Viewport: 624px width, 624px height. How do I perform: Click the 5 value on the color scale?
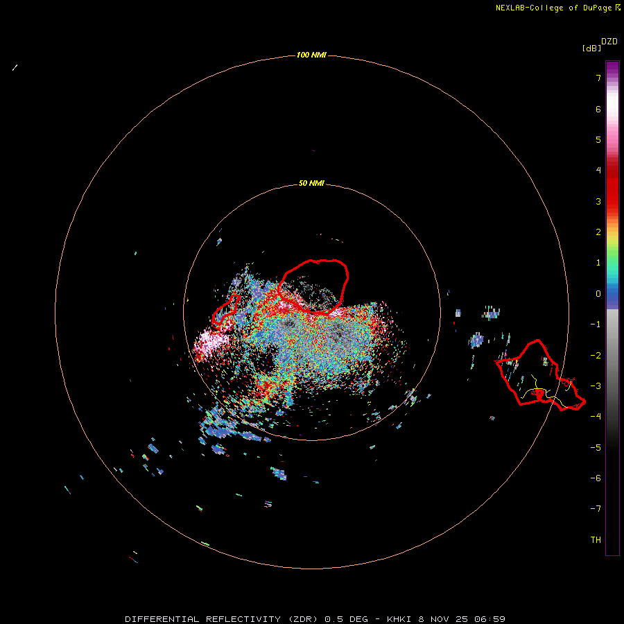pyautogui.click(x=598, y=139)
